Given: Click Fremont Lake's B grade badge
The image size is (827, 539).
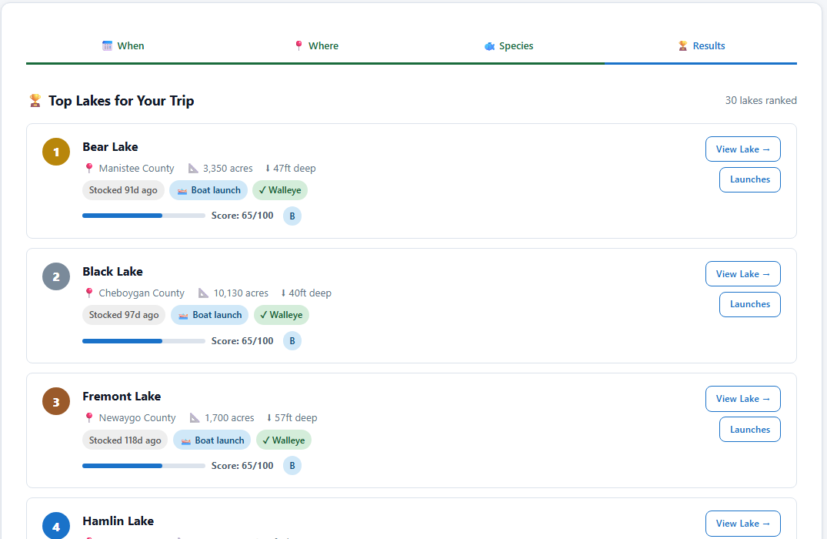Looking at the screenshot, I should 292,466.
